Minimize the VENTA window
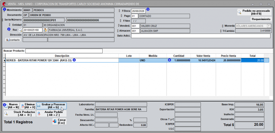Viewport: 275px width, 133px height. click(253, 4)
